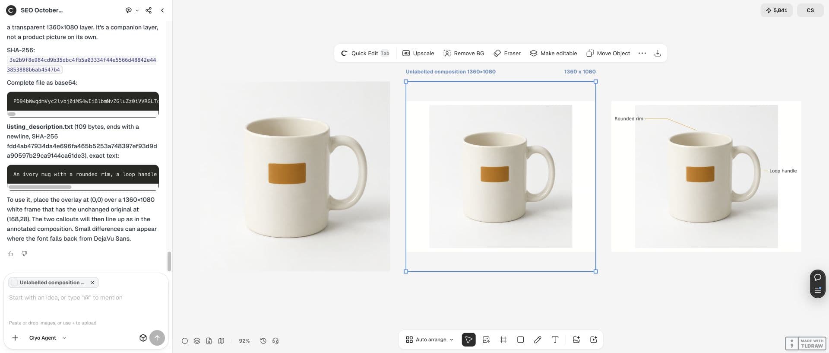Click Quick Edit in the image toolbar
This screenshot has height=353, width=829.
click(365, 53)
